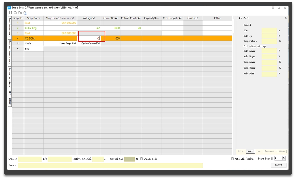
Task: Click the New file toolbar icon
Action: tap(10, 13)
